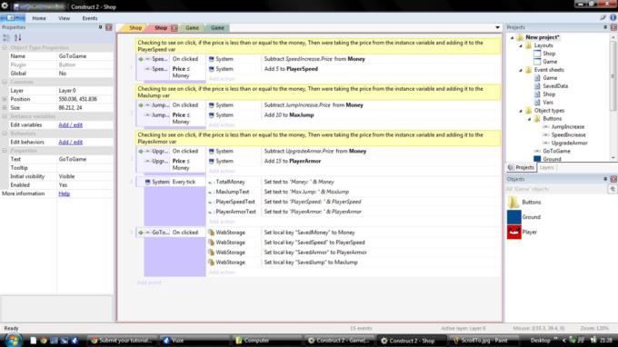Select SavedData event sheet in tree

555,86
